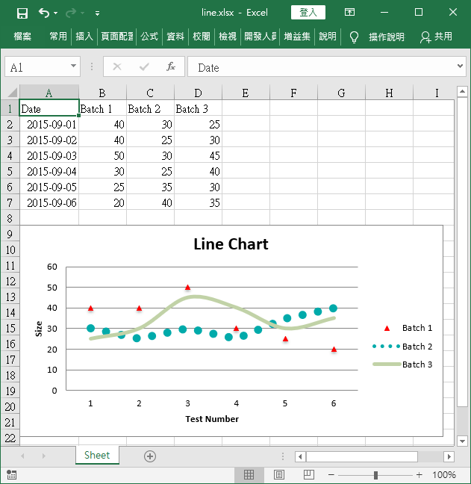Image resolution: width=471 pixels, height=484 pixels.
Task: Click cell A1 containing Date
Action: [49, 108]
